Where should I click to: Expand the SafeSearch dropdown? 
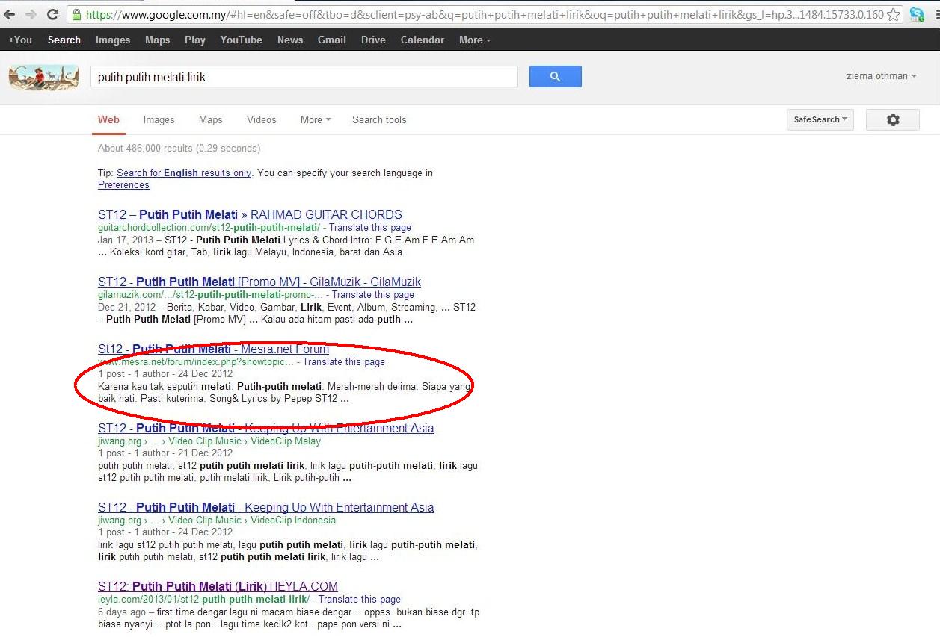tap(820, 119)
